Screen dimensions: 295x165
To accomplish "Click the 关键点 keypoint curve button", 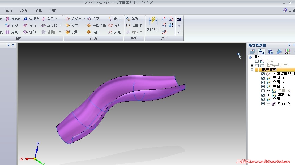I will [74, 19].
